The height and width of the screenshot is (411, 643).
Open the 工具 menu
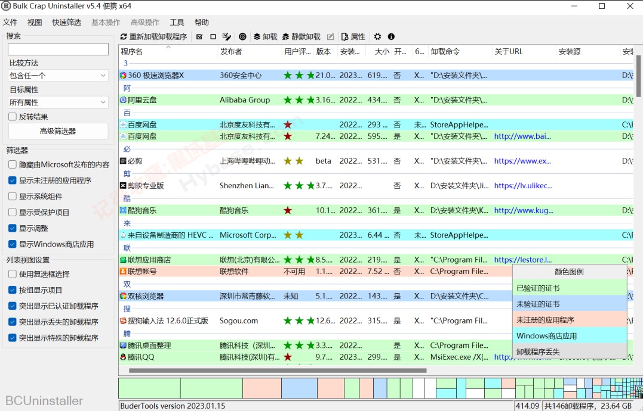[x=177, y=23]
